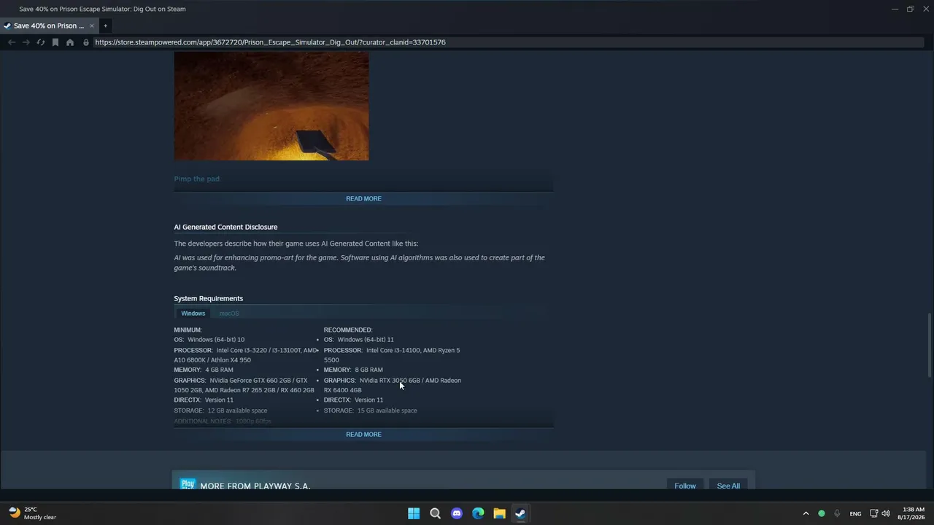Open File Explorer from the taskbar

point(499,513)
